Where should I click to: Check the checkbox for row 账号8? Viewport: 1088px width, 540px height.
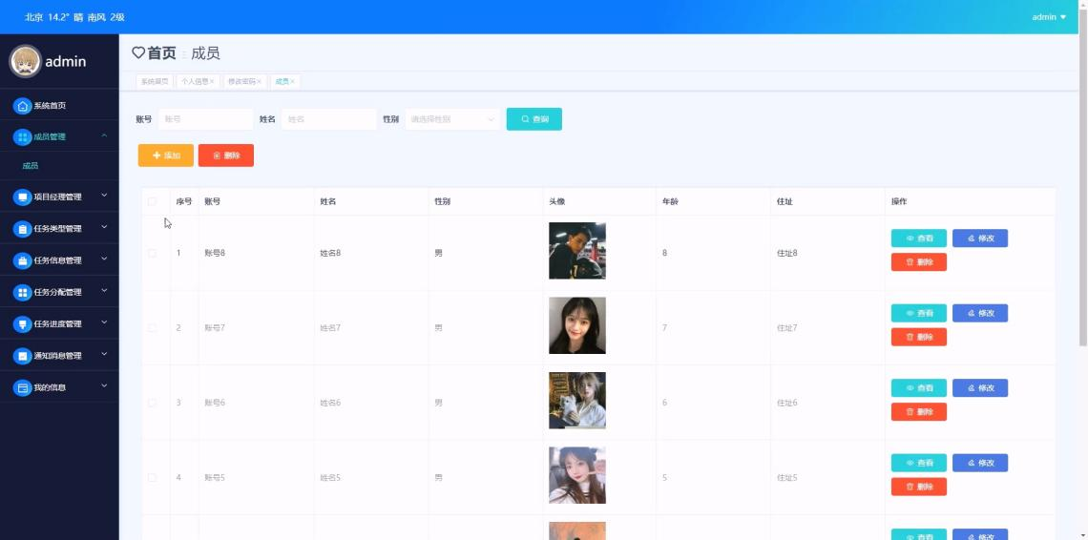[x=152, y=253]
